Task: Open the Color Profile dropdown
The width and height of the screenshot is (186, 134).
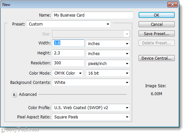Action: [91, 108]
